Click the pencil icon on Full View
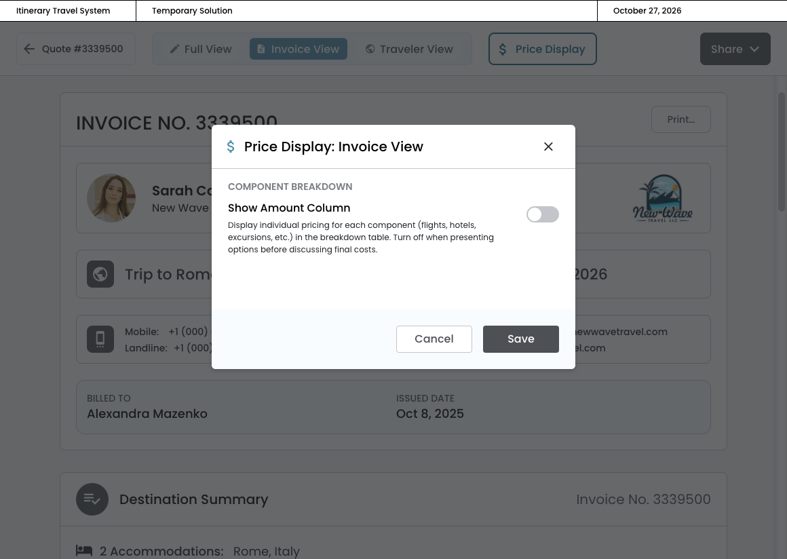The image size is (787, 559). pos(175,49)
